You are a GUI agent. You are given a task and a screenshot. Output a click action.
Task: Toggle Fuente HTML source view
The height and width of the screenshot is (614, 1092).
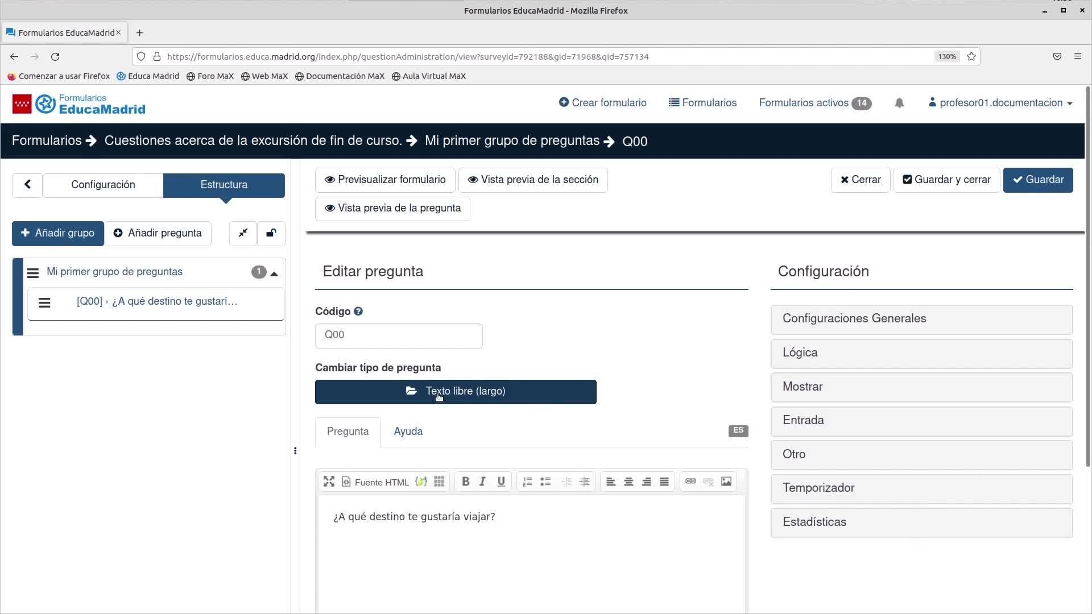click(375, 482)
